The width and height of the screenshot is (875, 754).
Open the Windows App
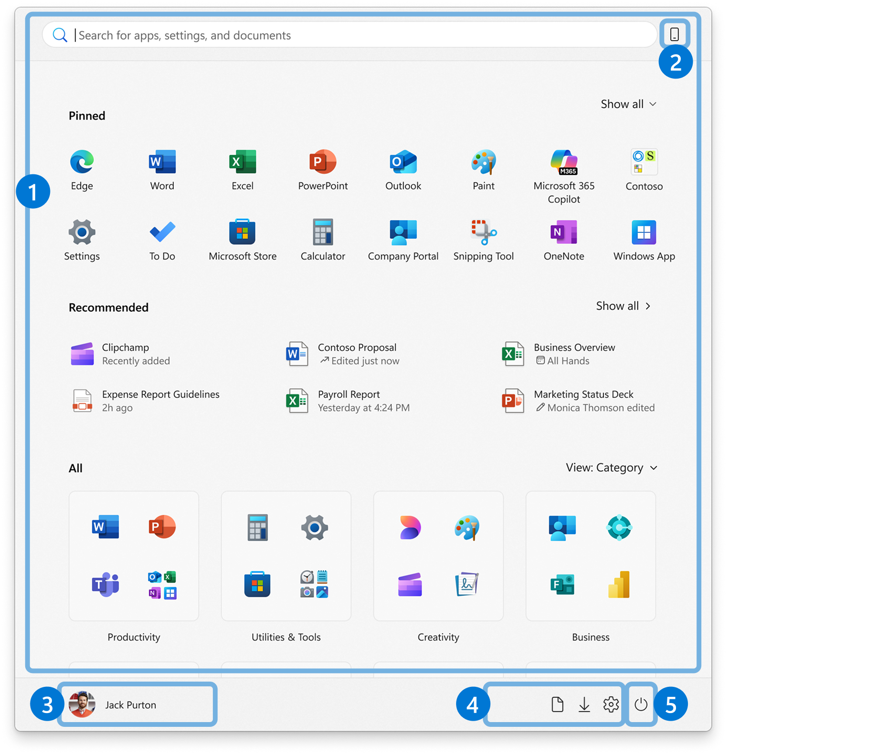coord(644,240)
